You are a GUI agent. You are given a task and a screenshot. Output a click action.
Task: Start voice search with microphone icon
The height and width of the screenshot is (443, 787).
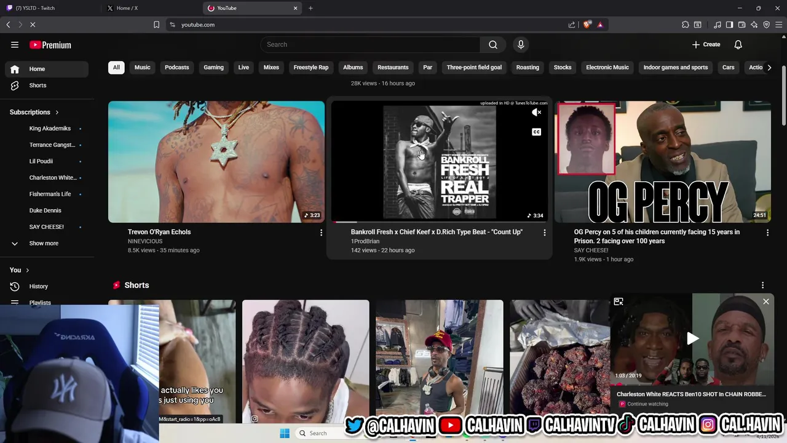coord(521,44)
